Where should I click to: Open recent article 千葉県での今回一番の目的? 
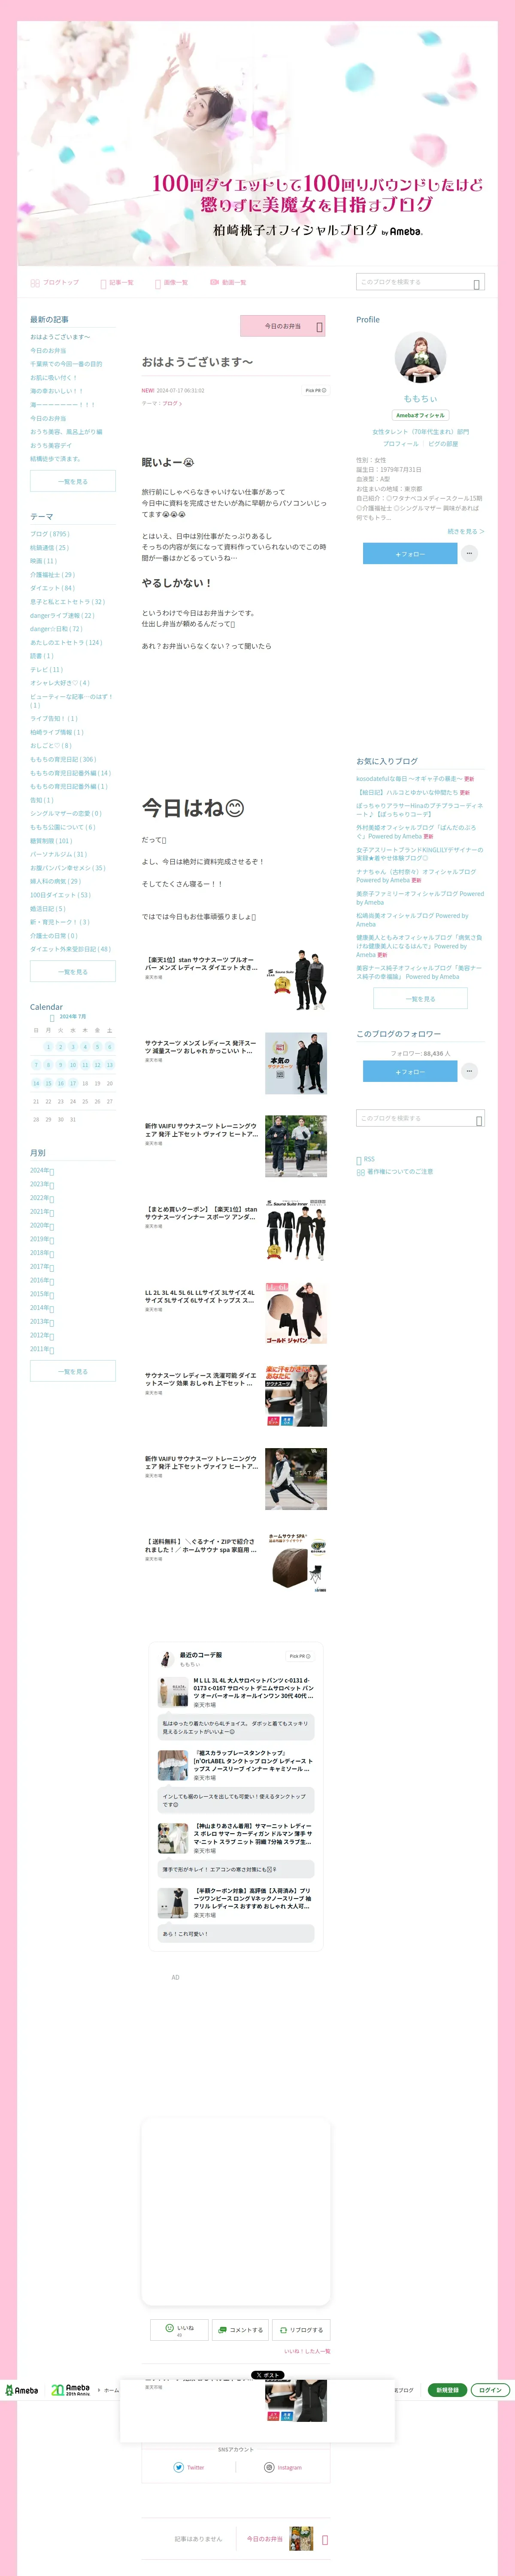click(66, 364)
